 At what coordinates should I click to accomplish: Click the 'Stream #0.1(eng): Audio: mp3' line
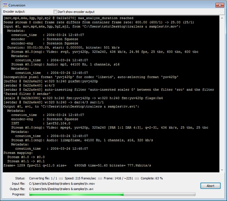(x=65, y=64)
